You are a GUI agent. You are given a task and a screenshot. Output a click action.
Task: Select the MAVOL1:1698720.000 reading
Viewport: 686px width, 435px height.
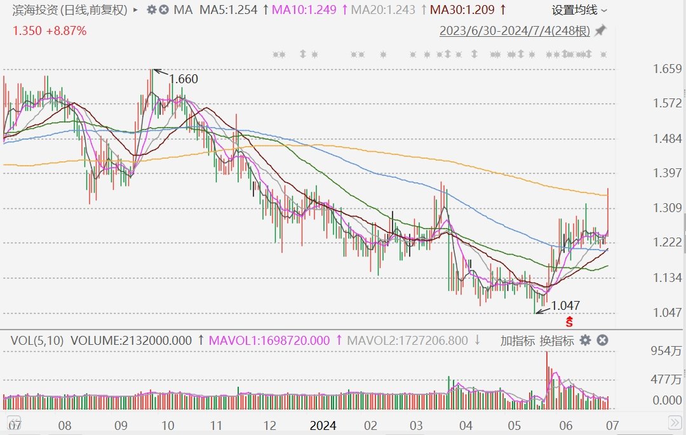click(x=269, y=340)
